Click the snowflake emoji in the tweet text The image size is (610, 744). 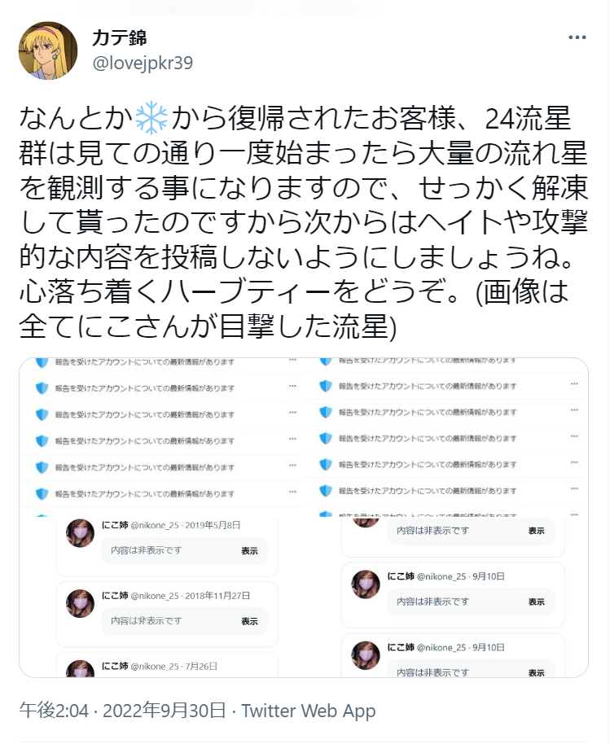[x=151, y=118]
